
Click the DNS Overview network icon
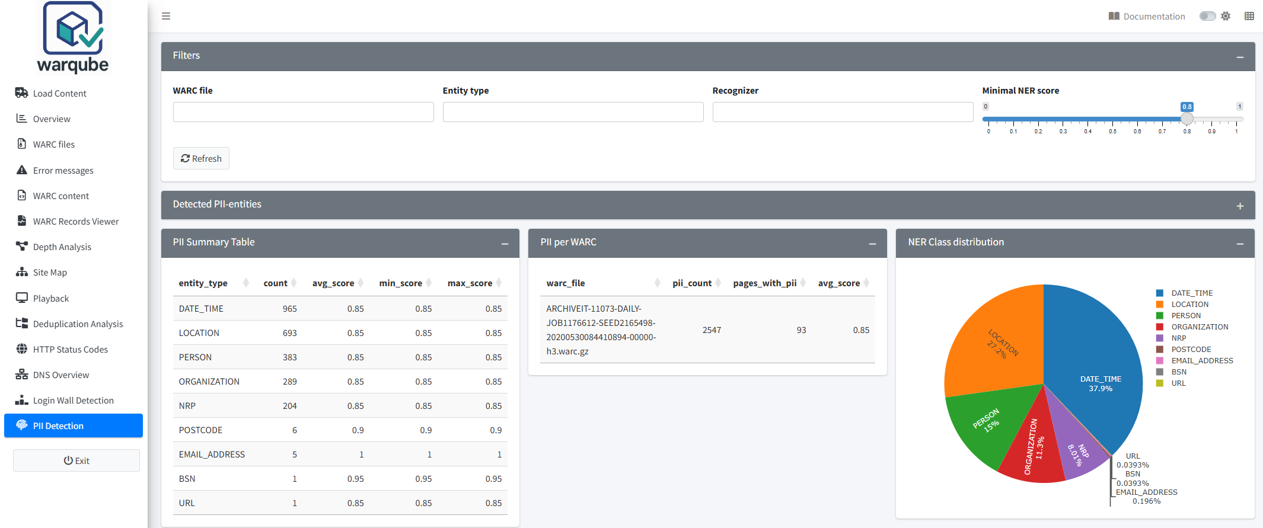click(21, 374)
